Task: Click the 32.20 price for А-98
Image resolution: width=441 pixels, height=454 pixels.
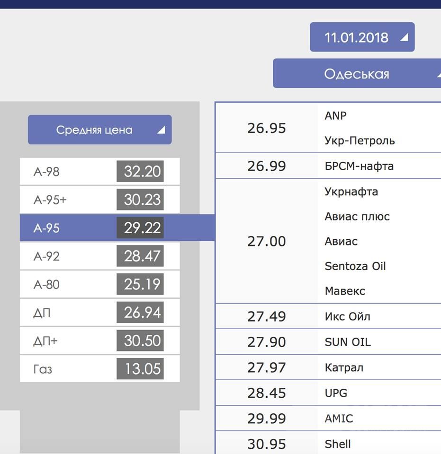Action: [140, 171]
